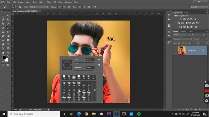Toggle tablet pressure for opacity
The image size is (209, 117).
[x=69, y=7]
